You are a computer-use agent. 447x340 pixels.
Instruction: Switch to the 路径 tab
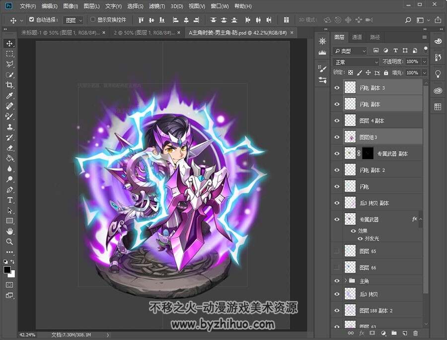[375, 37]
